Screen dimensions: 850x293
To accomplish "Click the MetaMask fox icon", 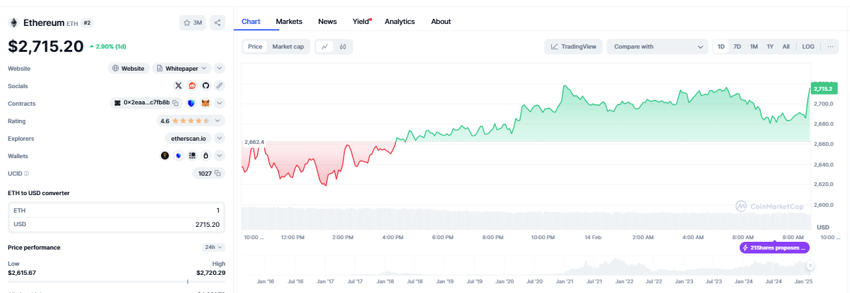I will point(205,103).
